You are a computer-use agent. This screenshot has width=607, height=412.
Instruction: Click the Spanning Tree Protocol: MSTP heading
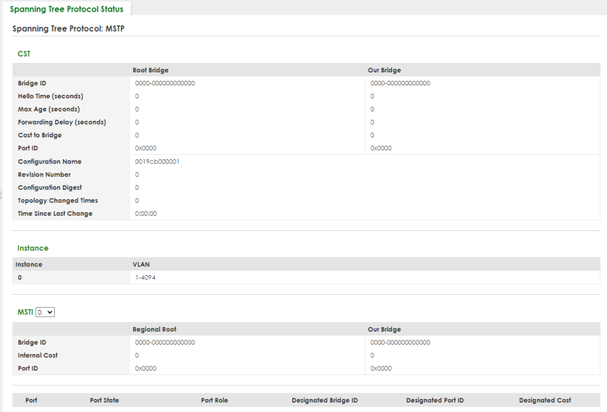click(69, 28)
